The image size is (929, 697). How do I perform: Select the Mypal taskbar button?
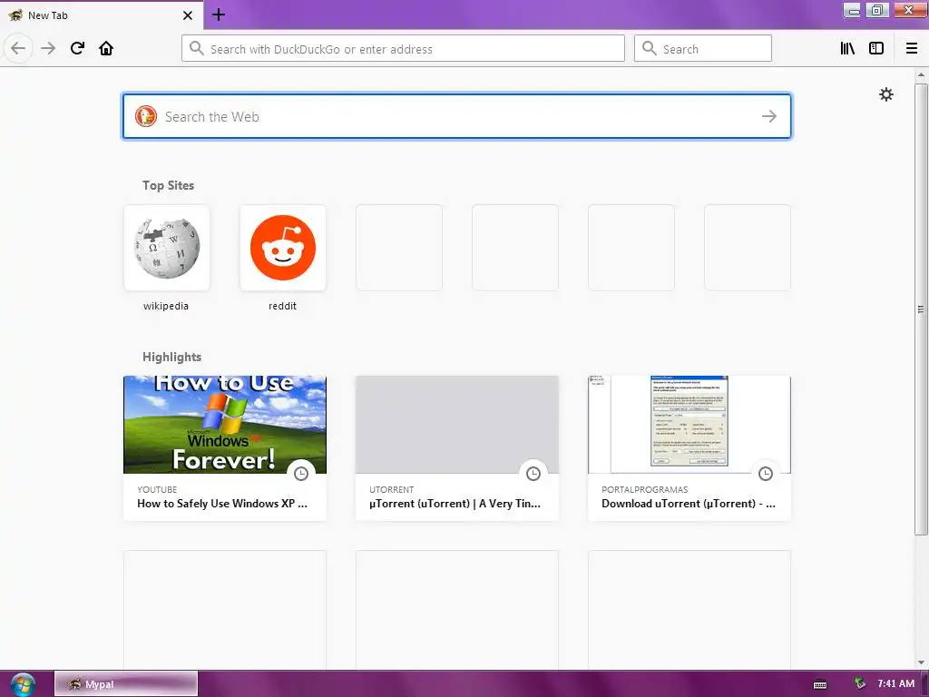pyautogui.click(x=126, y=684)
